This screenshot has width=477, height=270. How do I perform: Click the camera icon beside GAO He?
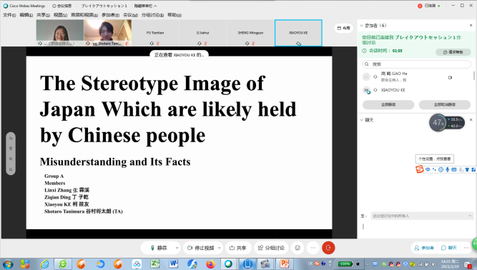pos(451,77)
